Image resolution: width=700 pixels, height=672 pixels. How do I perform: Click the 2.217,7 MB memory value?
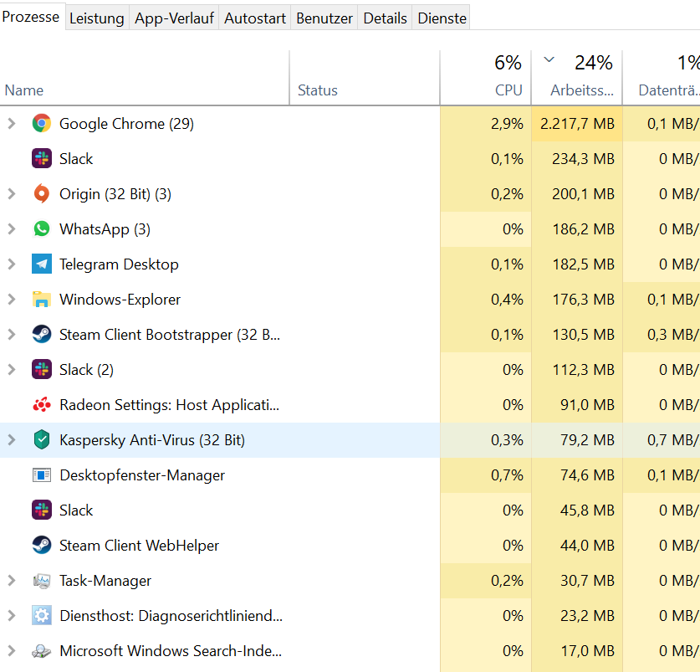coord(577,123)
